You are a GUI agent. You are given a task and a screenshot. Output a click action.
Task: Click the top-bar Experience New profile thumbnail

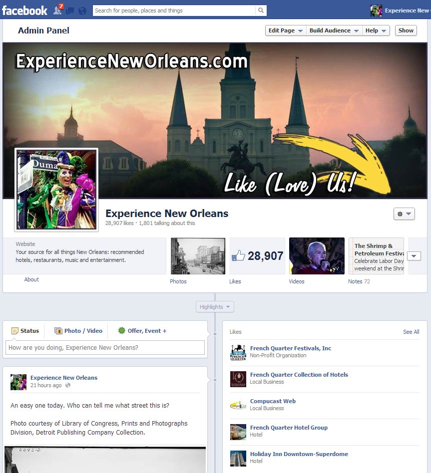[x=377, y=10]
